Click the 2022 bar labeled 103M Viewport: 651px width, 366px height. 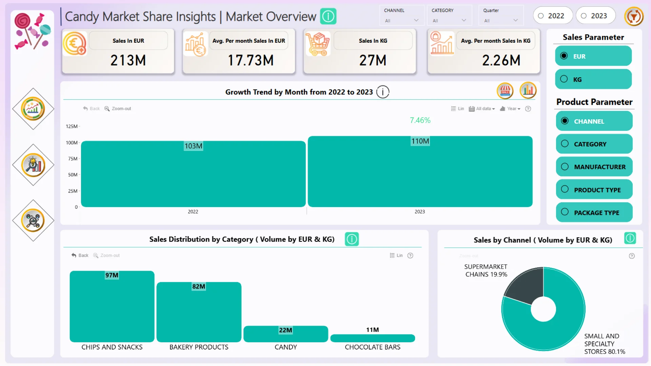(193, 174)
